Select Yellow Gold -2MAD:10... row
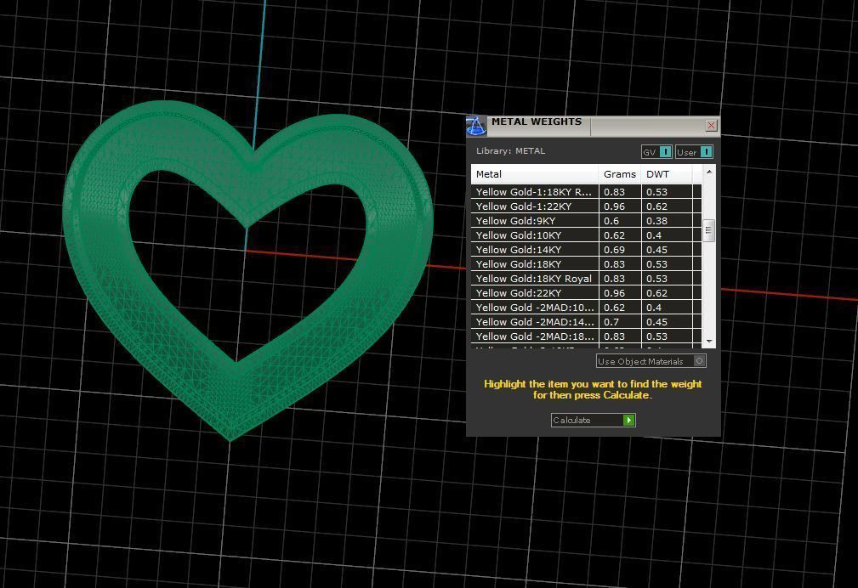 point(586,308)
